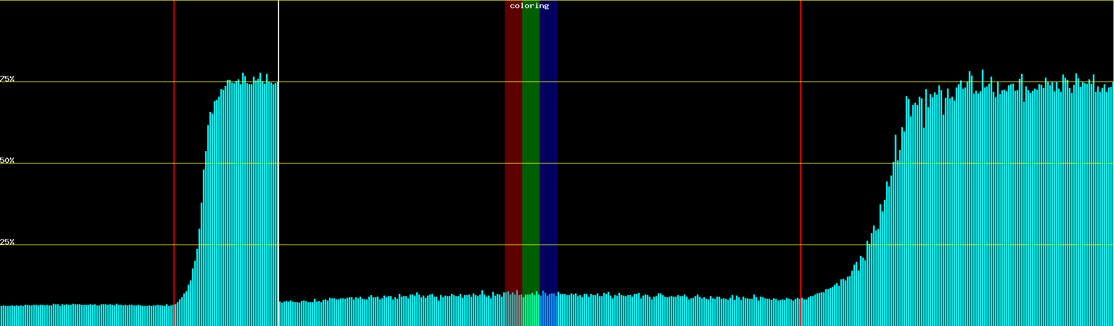Click the low bars just left of right red line
1114x326 pixels.
(783, 314)
